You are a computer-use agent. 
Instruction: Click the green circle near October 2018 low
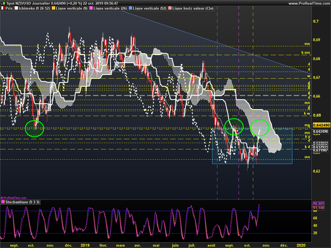pos(34,128)
